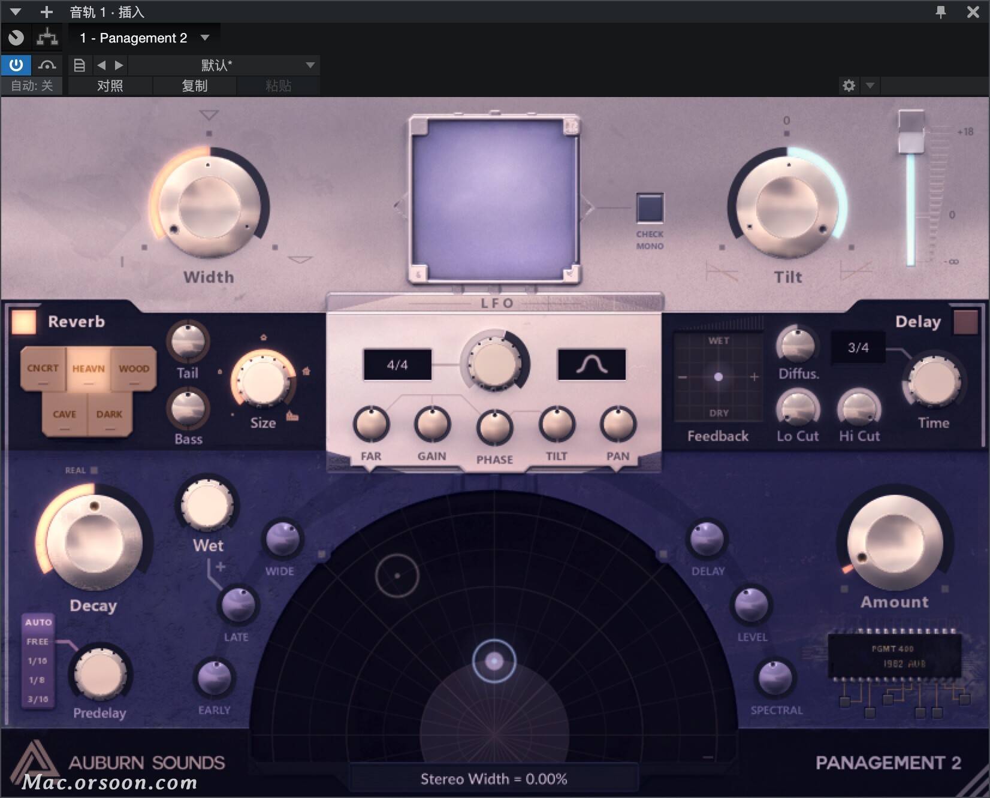Click the LFO PAN knob
The image size is (990, 798).
click(x=618, y=424)
